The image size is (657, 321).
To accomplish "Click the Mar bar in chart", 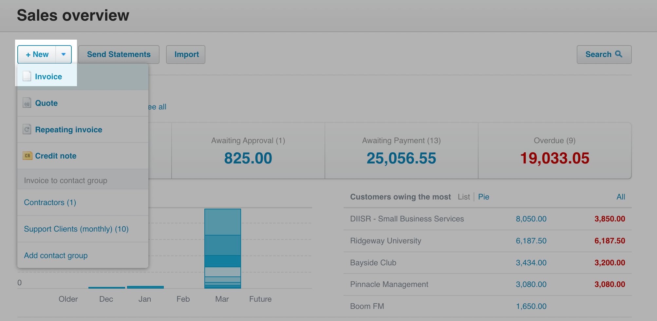I will pyautogui.click(x=223, y=249).
